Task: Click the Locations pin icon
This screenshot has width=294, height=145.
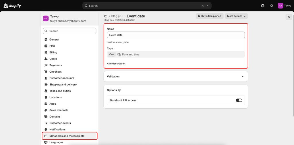Action: click(x=46, y=97)
